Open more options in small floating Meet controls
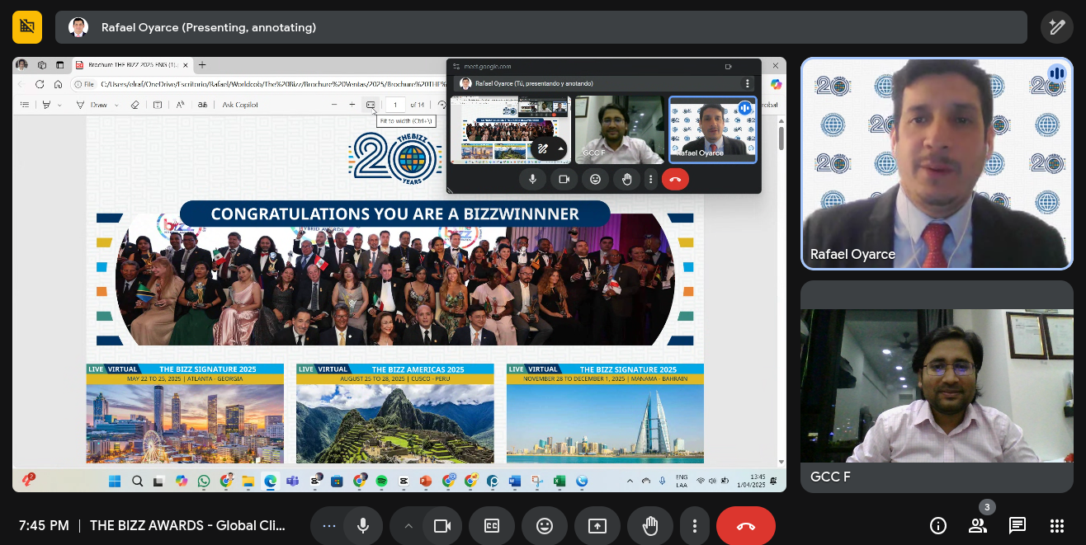Viewport: 1086px width, 545px height. [651, 179]
